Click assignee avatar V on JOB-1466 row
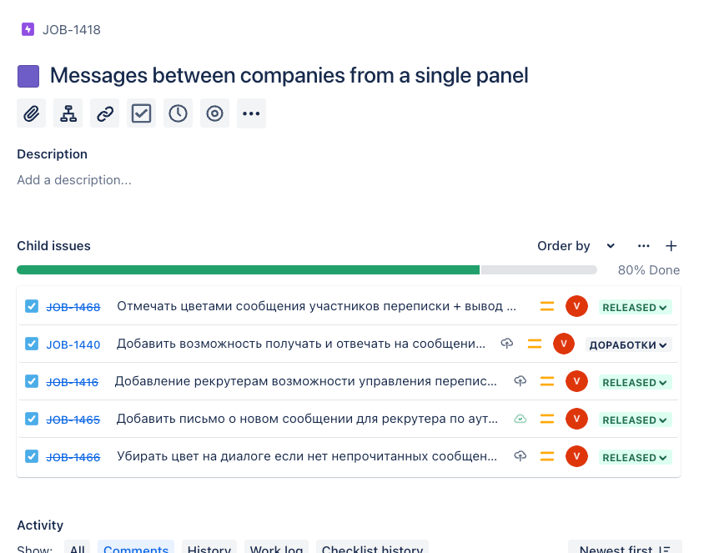 click(577, 456)
